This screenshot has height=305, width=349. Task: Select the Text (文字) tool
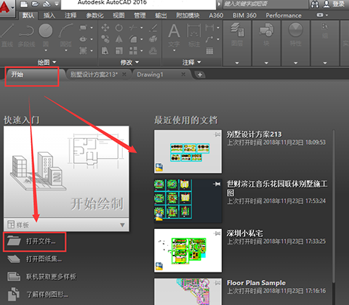174,35
